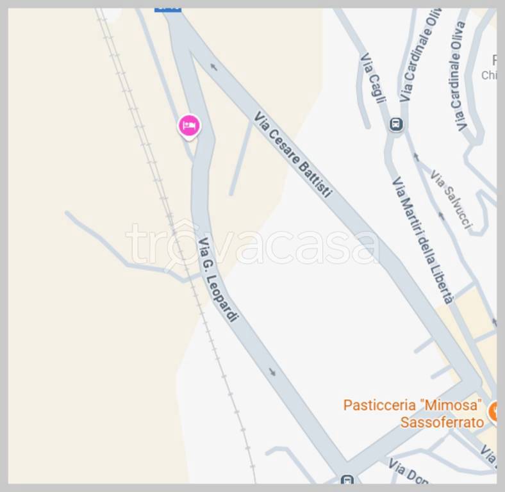Click the one-way arrow on Via G. Leopardi

coord(272,372)
